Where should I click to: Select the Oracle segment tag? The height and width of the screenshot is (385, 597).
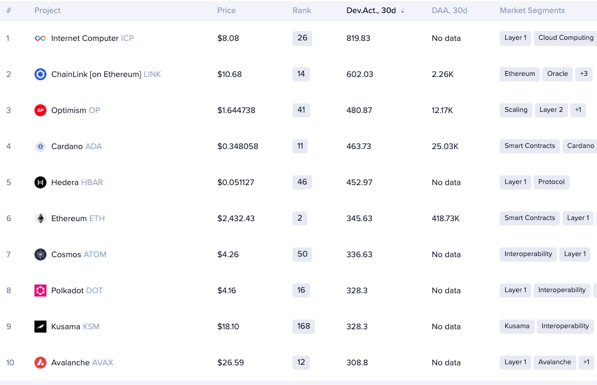point(558,74)
